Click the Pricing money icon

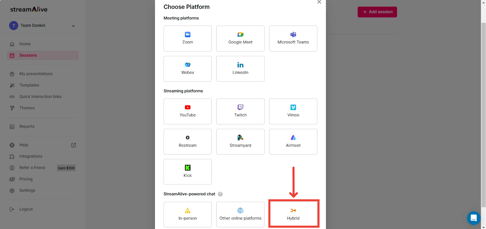(x=12, y=179)
